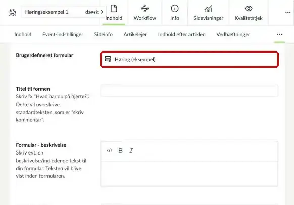
Task: Click the form icon next to Høring (eksempel)
Action: coord(108,59)
